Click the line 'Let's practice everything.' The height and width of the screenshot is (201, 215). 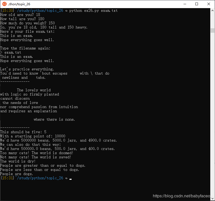click(x=27, y=69)
